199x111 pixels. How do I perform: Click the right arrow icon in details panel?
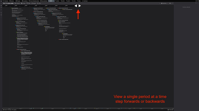point(198,3)
